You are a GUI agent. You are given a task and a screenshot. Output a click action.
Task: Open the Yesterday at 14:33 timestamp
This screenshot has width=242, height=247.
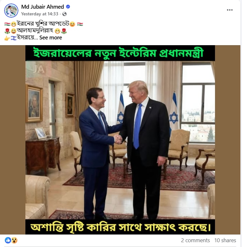click(x=40, y=14)
